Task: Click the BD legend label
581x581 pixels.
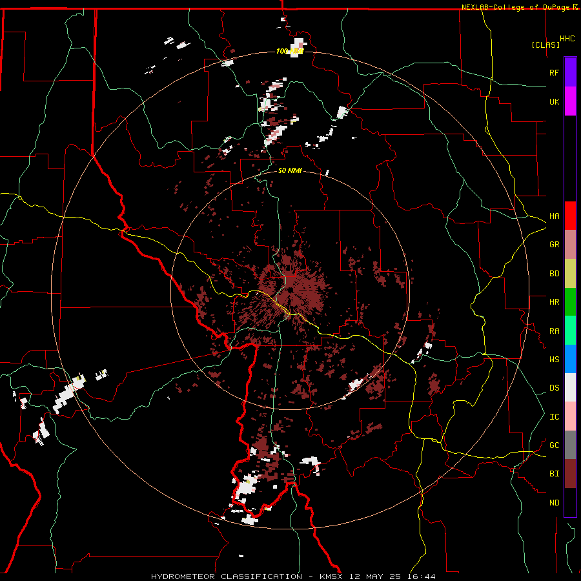Action: 554,274
